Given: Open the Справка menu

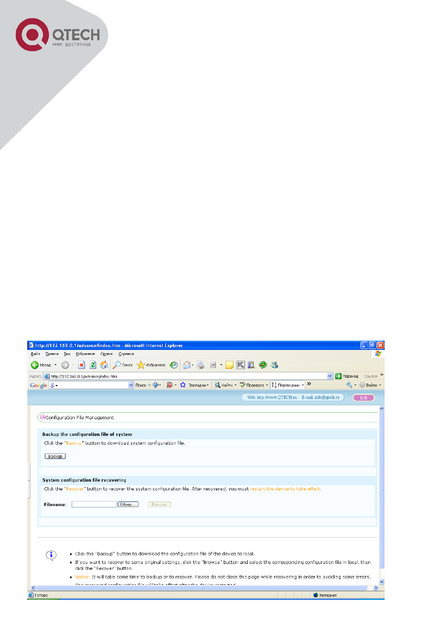Looking at the screenshot, I should pos(126,354).
